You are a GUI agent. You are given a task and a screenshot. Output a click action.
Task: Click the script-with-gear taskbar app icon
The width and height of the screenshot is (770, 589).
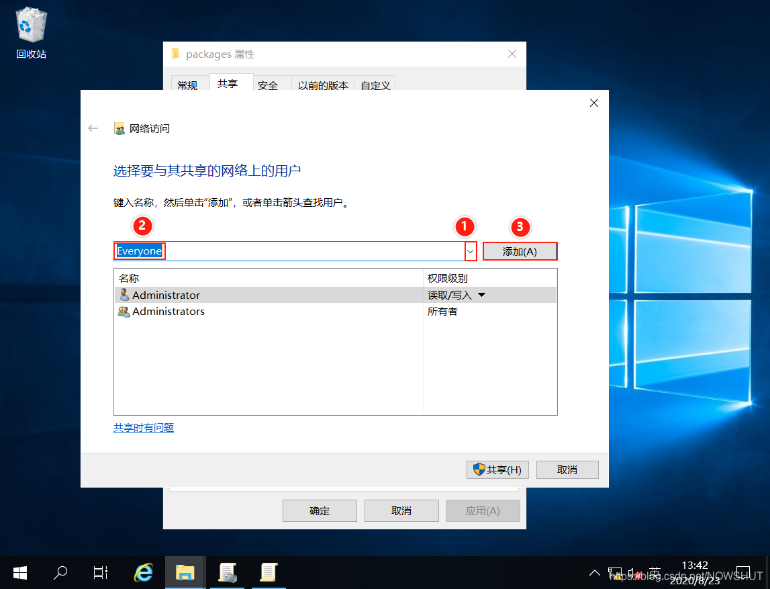pyautogui.click(x=228, y=573)
